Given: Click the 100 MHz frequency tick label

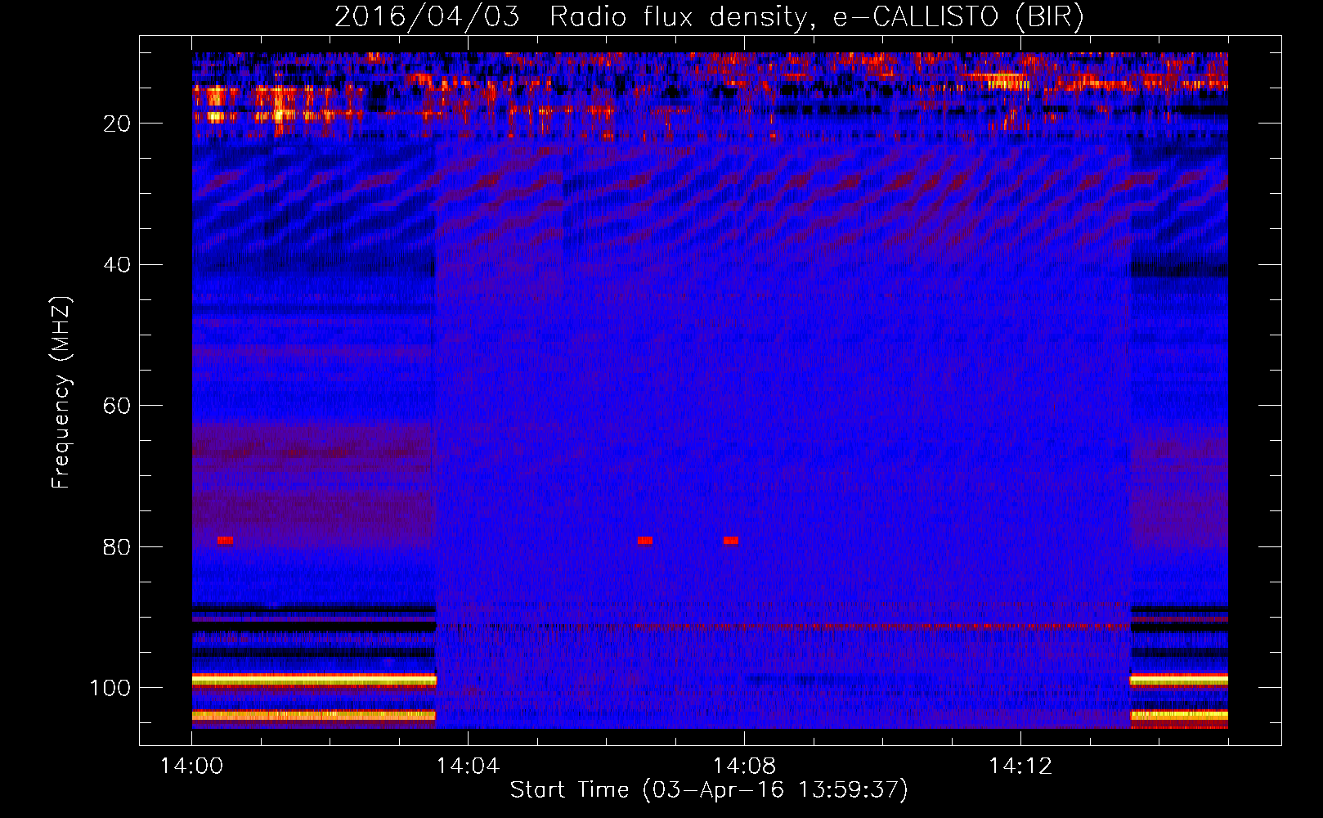Looking at the screenshot, I should [110, 688].
